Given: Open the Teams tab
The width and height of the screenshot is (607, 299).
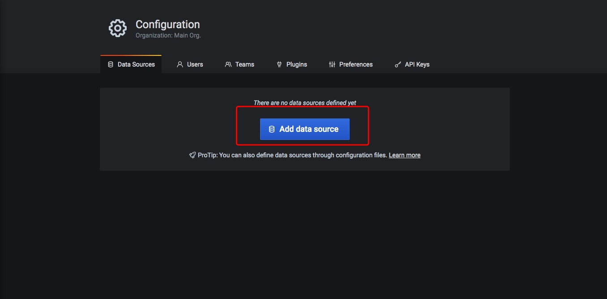Looking at the screenshot, I should click(239, 64).
